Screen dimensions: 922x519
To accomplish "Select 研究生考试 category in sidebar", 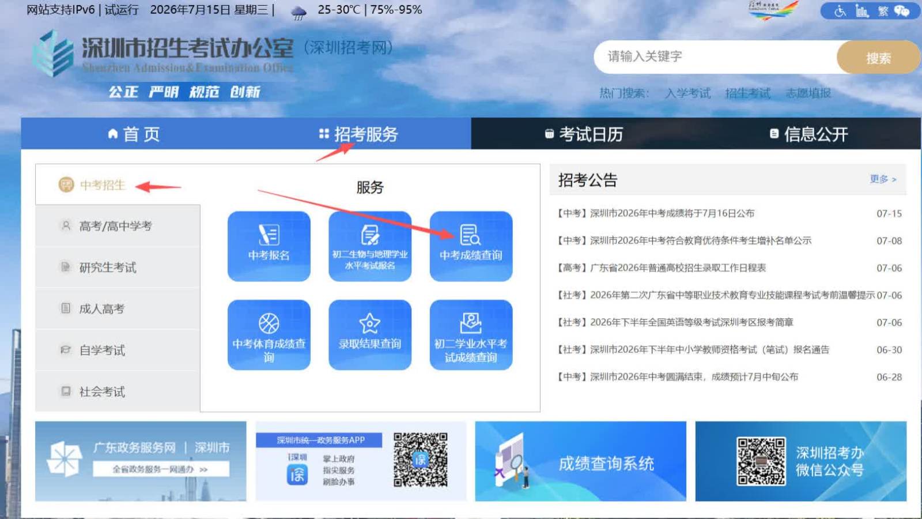I will coord(118,268).
